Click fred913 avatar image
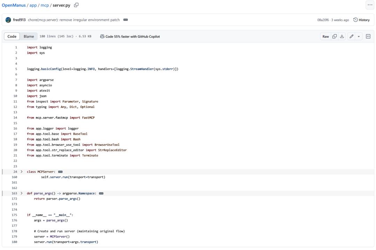This screenshot has width=376, height=250. pyautogui.click(x=8, y=20)
